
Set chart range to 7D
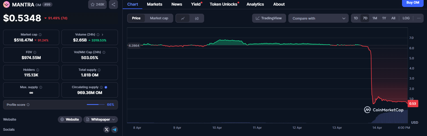pyautogui.click(x=365, y=18)
